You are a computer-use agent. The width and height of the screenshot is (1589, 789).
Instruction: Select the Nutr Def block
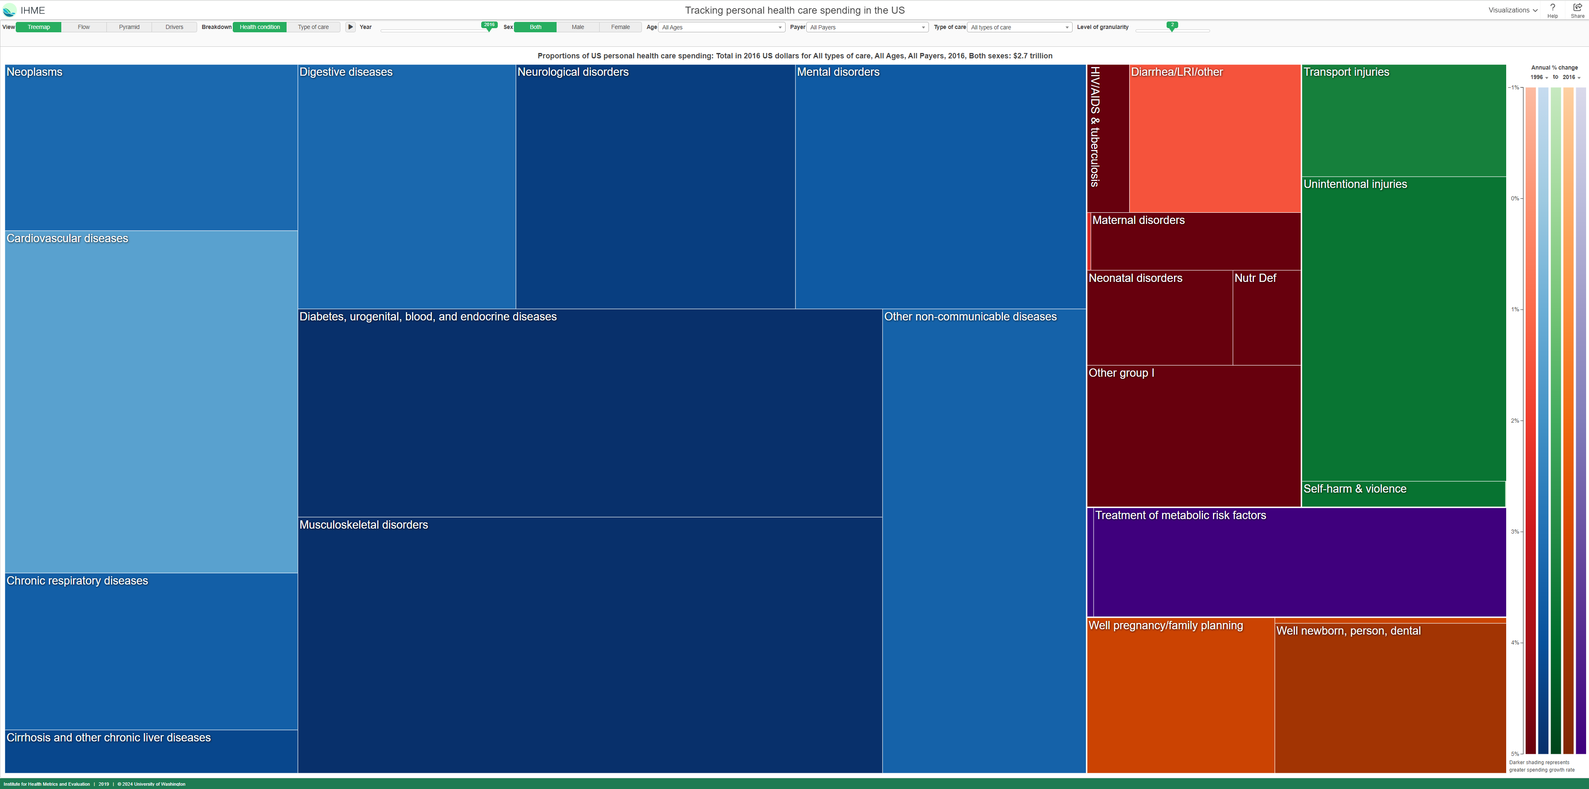[x=1266, y=318]
